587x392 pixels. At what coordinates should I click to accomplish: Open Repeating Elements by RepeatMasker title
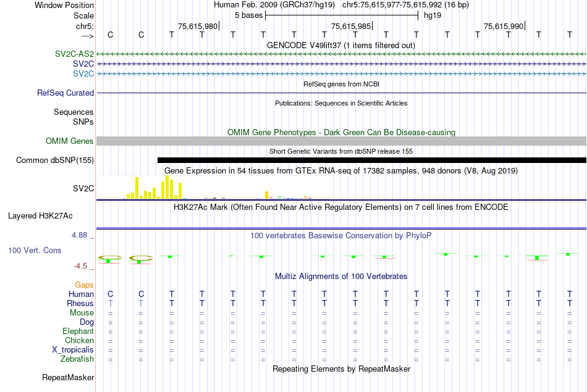(x=341, y=369)
